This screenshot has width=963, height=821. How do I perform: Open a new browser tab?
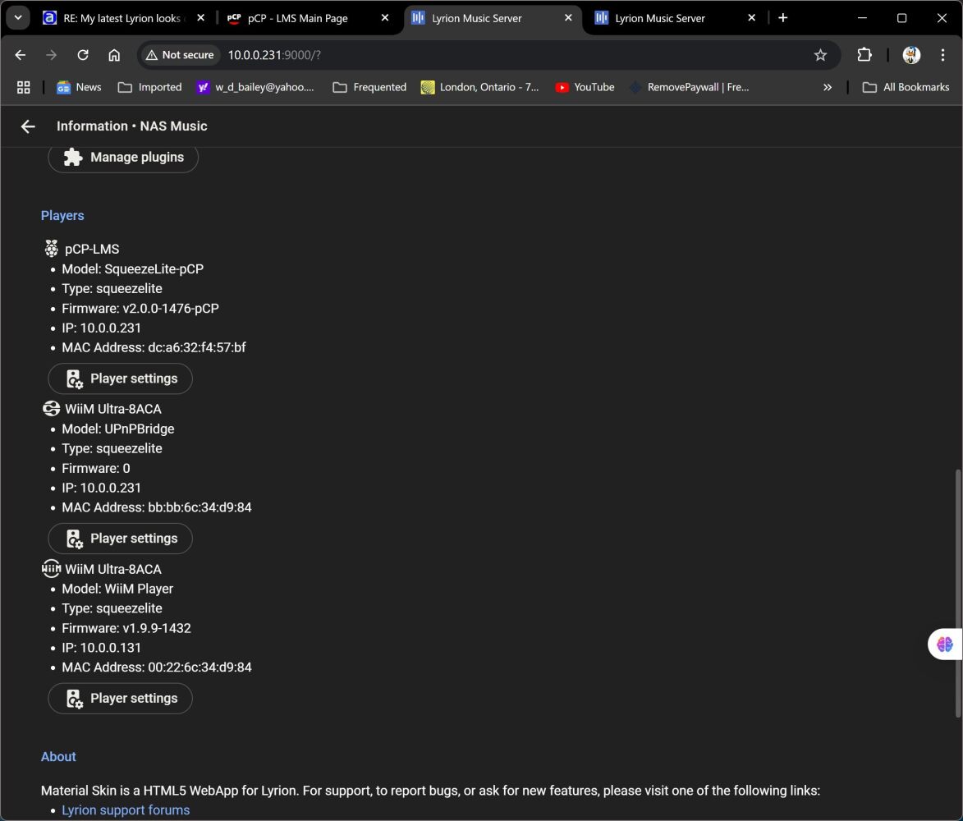(x=783, y=18)
